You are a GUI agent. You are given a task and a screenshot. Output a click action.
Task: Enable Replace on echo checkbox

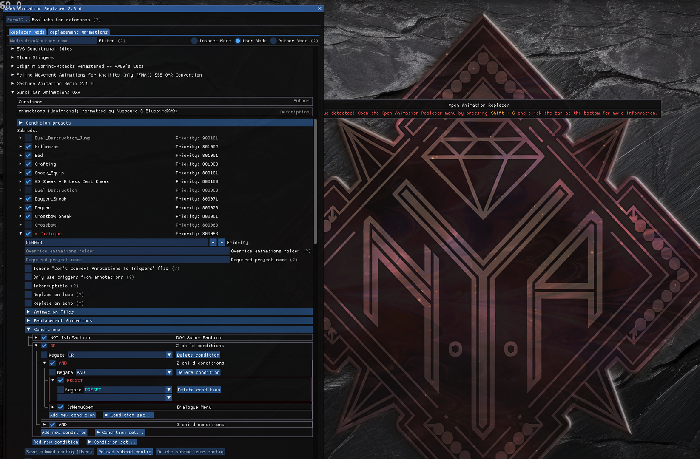[x=28, y=303]
